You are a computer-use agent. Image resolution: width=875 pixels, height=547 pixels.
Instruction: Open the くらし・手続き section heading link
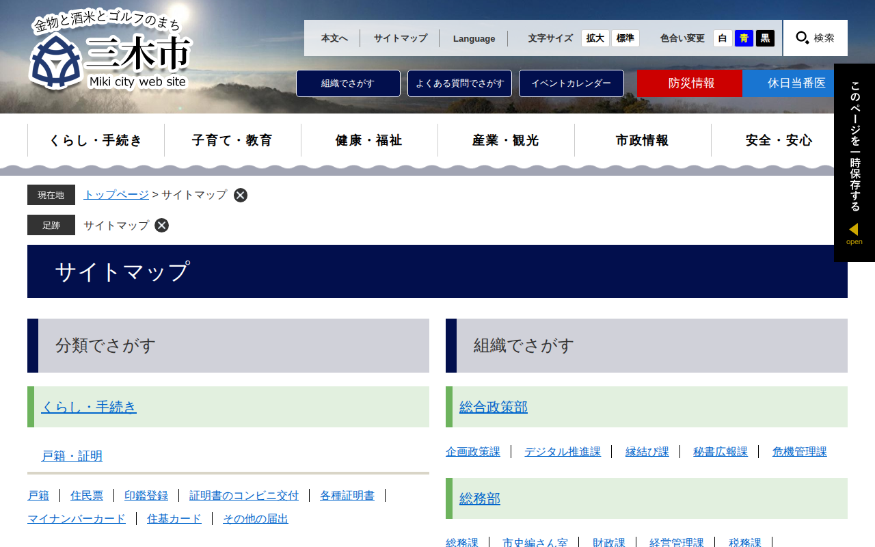(x=89, y=407)
